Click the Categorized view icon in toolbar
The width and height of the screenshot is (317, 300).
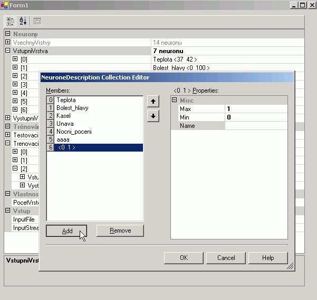click(11, 22)
